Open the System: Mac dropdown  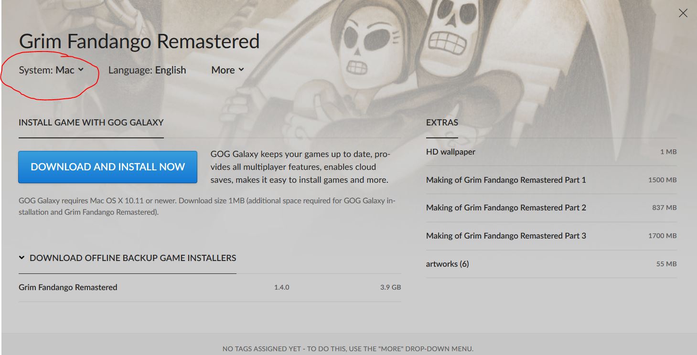51,70
